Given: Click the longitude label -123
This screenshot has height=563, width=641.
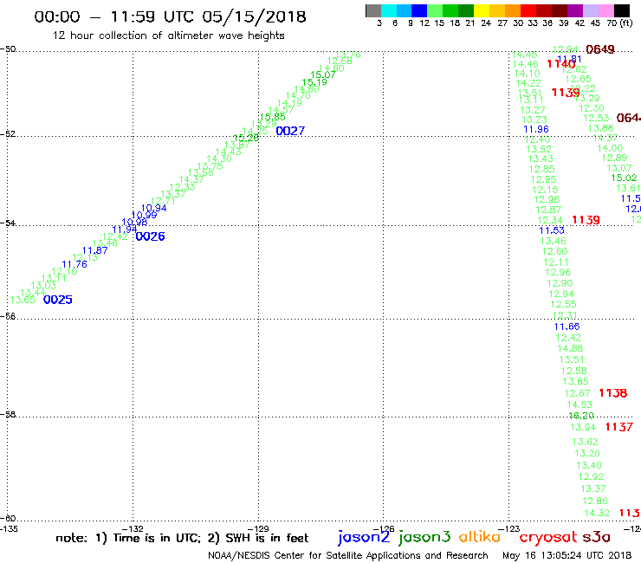Looking at the screenshot, I should 509,528.
